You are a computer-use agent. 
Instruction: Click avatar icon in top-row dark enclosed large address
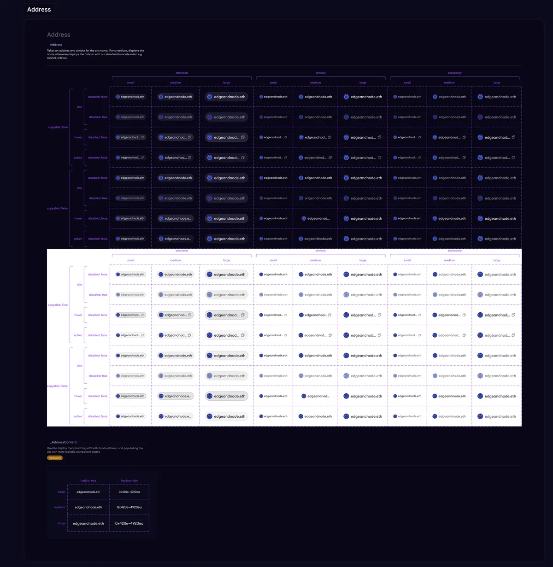[210, 97]
